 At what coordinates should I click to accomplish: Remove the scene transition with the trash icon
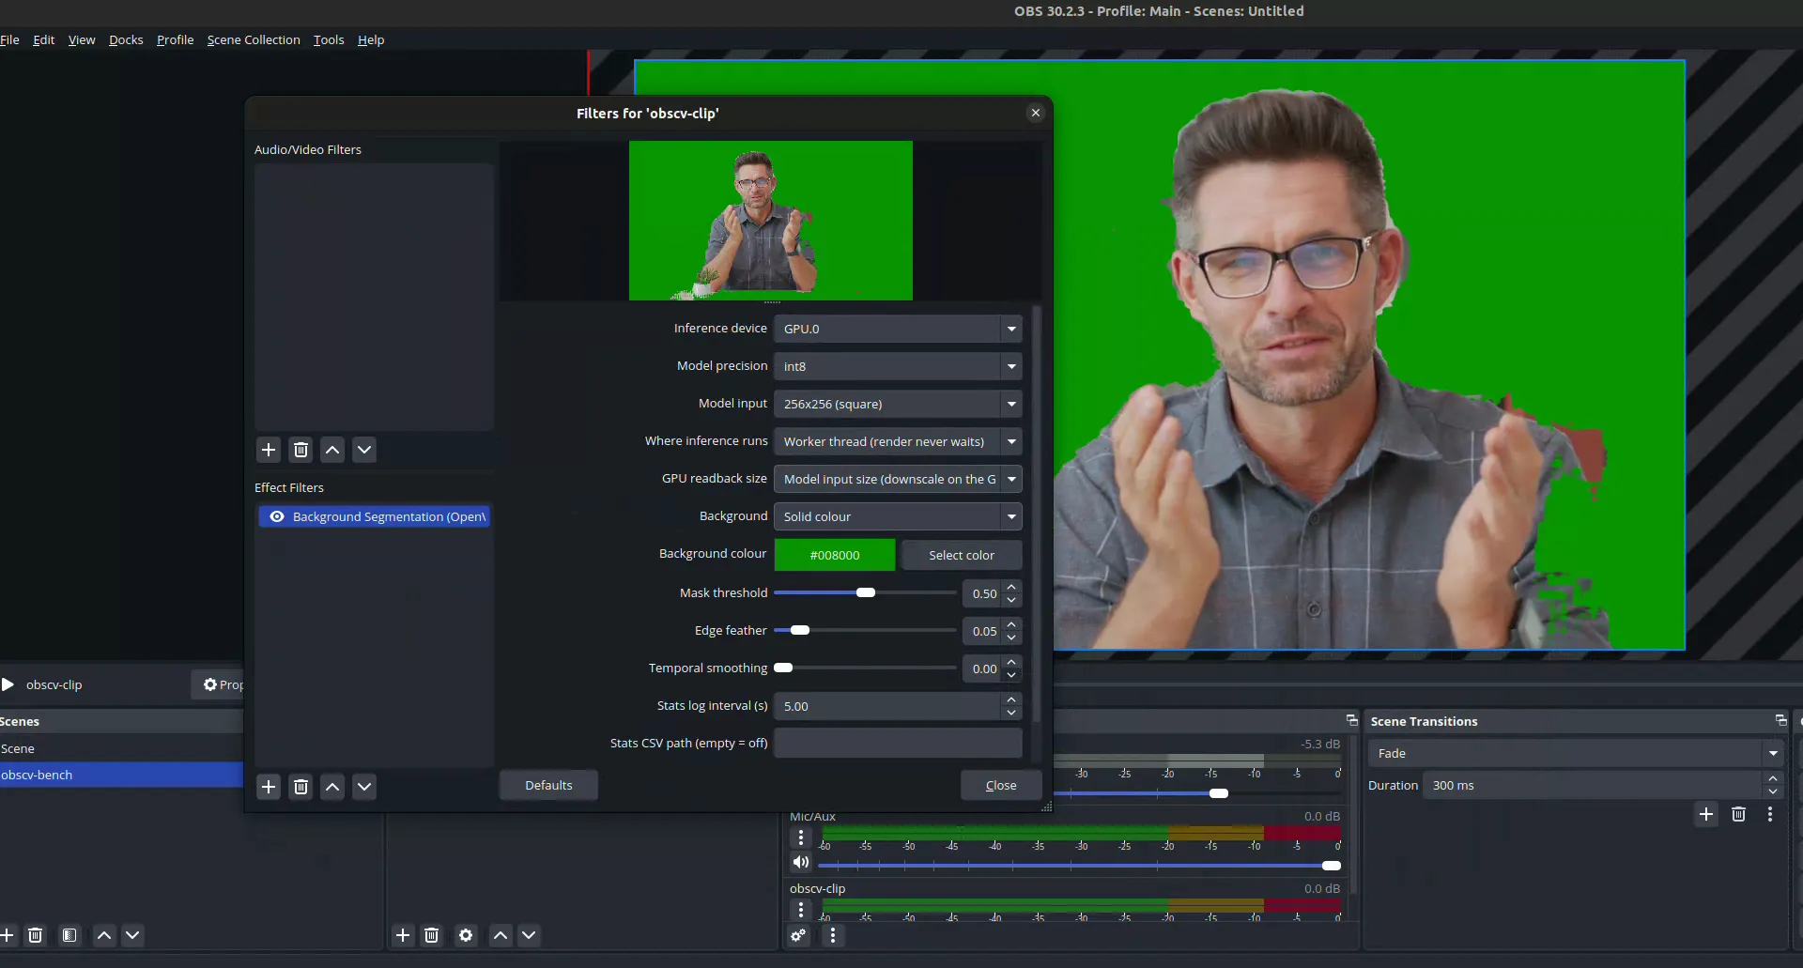[1738, 814]
